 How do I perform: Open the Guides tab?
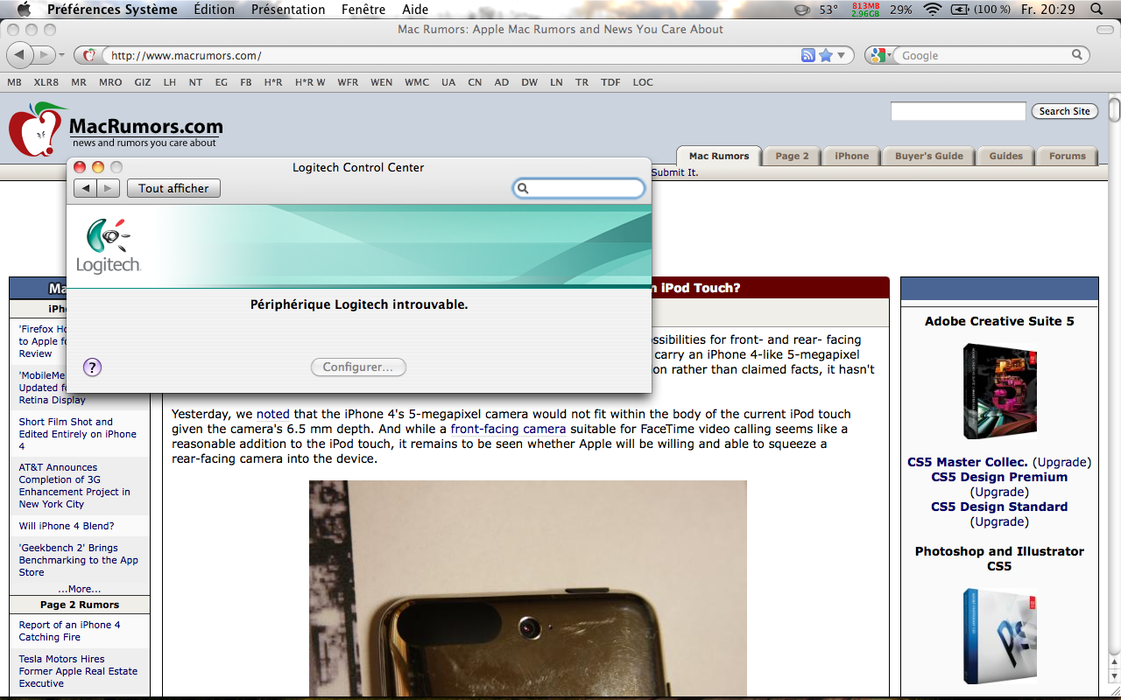pos(1005,156)
